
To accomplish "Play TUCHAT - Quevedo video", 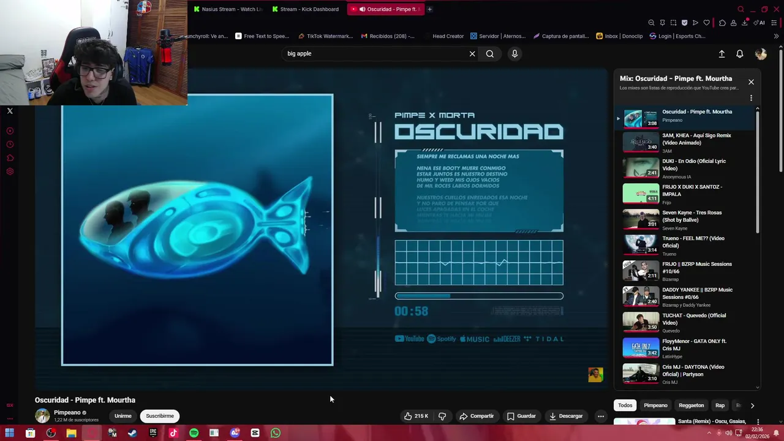I will coord(685,323).
